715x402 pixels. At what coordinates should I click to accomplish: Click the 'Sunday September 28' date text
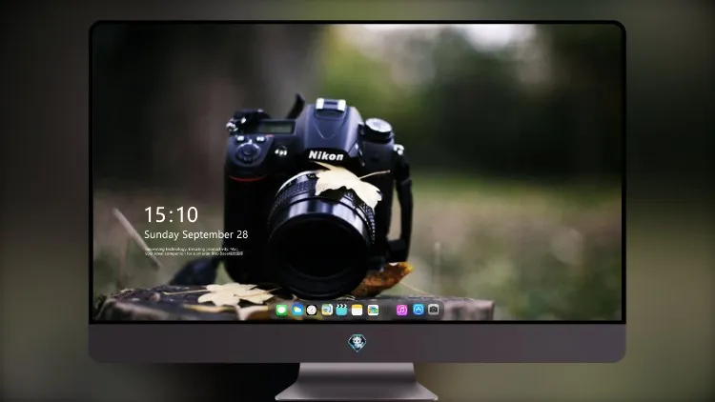point(196,234)
